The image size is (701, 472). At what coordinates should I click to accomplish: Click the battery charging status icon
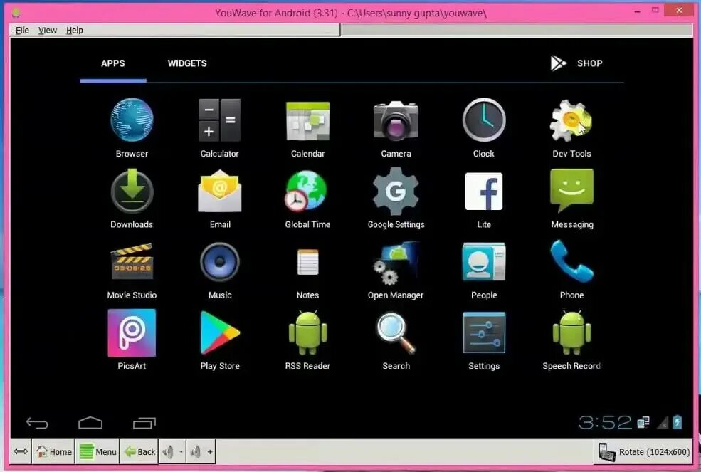tap(678, 422)
